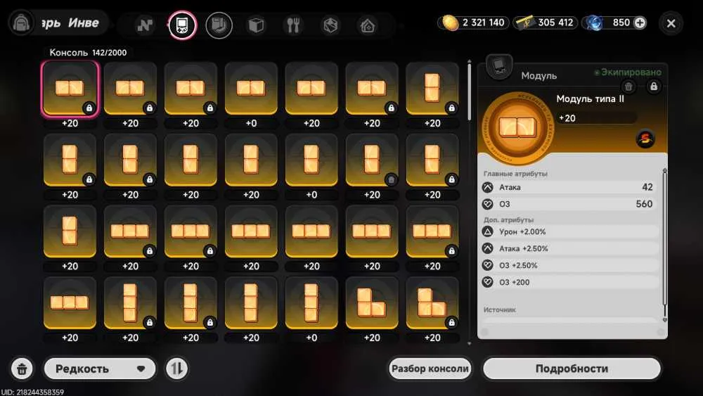Select the locked L-shaped module
This screenshot has height=396, width=703.
pyautogui.click(x=432, y=302)
